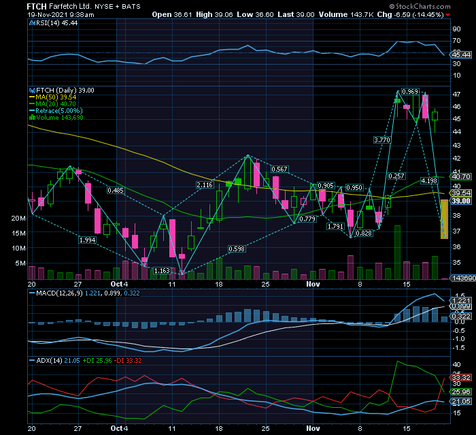Click the tallest green volume bar
The width and height of the screenshot is (476, 435).
click(397, 253)
